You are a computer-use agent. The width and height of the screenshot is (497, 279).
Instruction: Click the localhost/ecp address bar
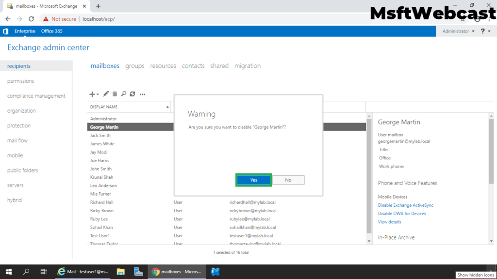(x=99, y=19)
